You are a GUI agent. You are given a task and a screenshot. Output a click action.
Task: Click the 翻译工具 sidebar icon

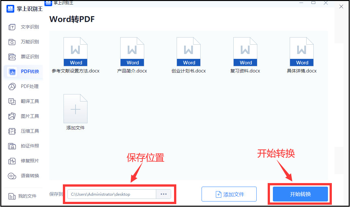coord(12,101)
